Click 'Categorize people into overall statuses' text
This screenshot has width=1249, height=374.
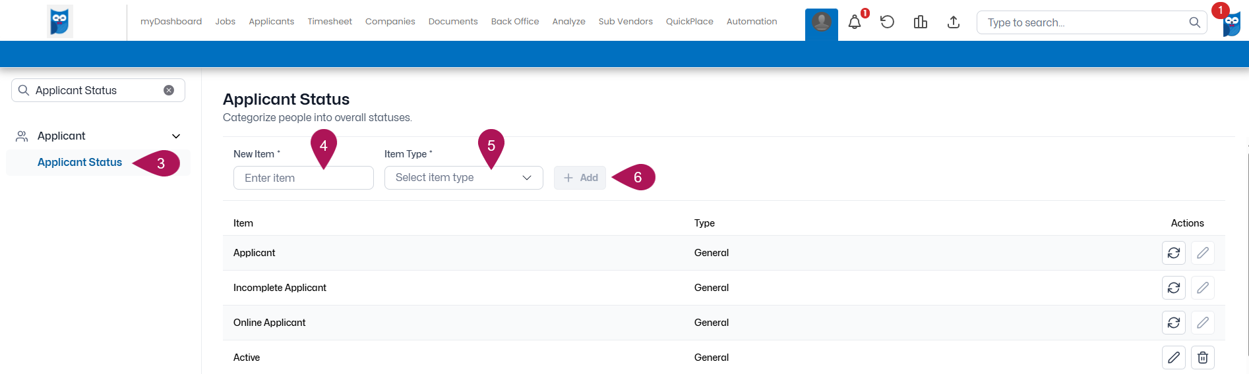(317, 118)
